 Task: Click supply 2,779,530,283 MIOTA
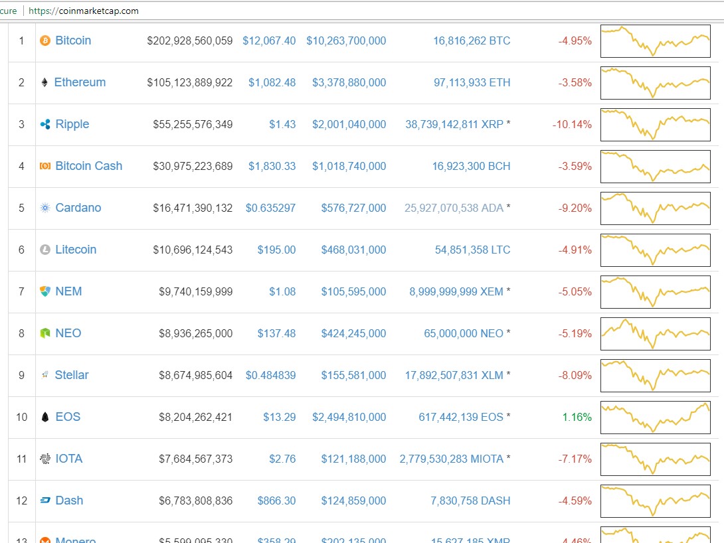click(452, 459)
